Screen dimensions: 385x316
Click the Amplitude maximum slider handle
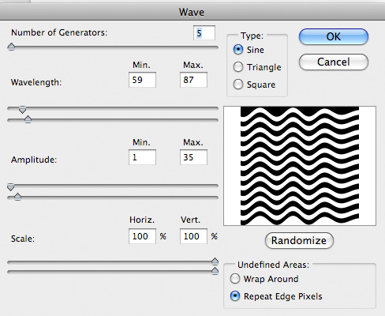pyautogui.click(x=17, y=197)
